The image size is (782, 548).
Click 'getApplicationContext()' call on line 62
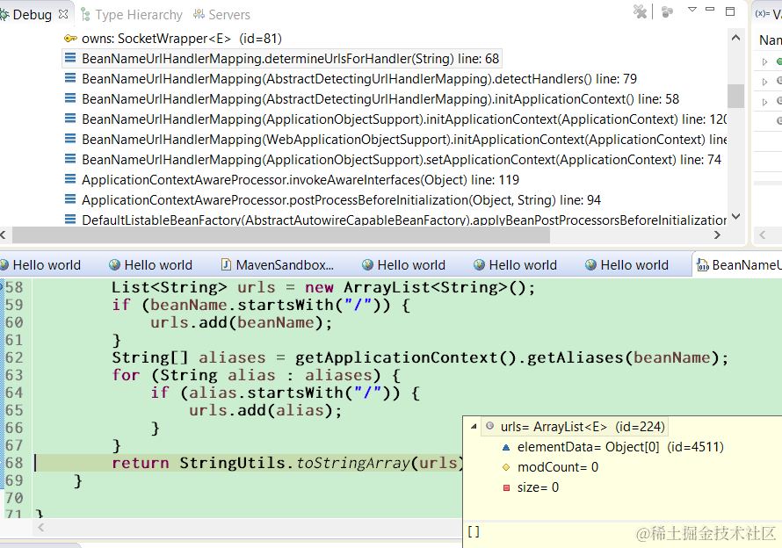[406, 357]
